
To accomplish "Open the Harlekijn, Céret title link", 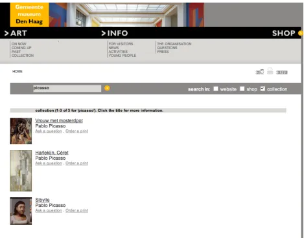I will click(x=52, y=153).
